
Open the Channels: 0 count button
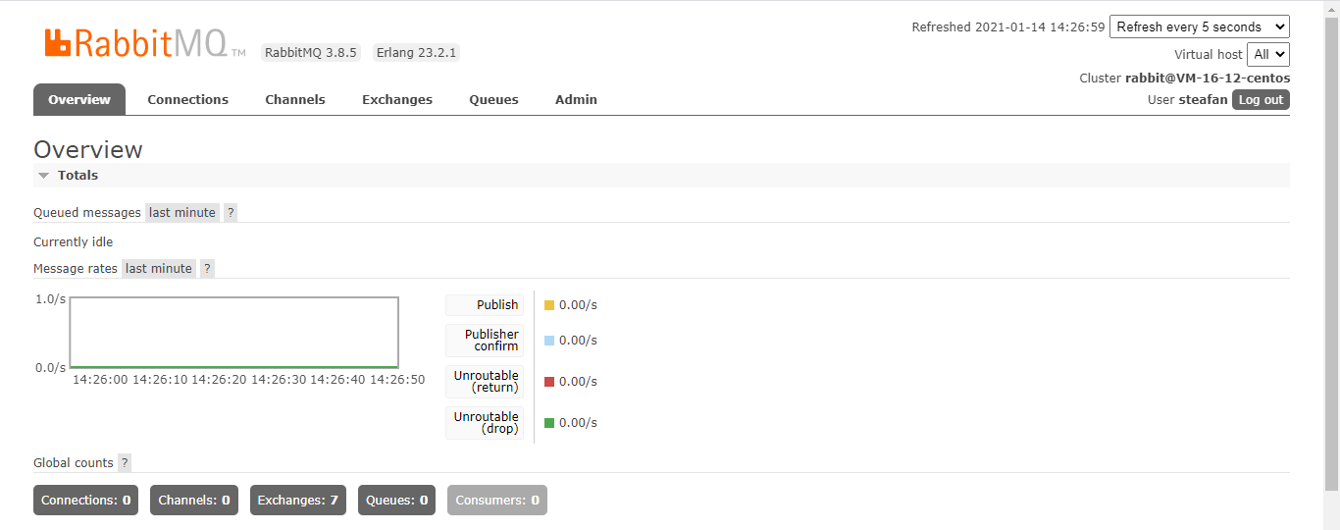194,501
